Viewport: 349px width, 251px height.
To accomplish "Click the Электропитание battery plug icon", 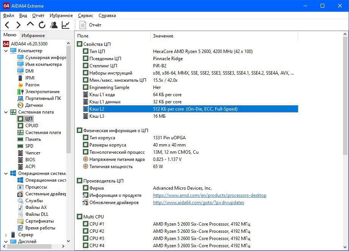I will pos(20,92).
